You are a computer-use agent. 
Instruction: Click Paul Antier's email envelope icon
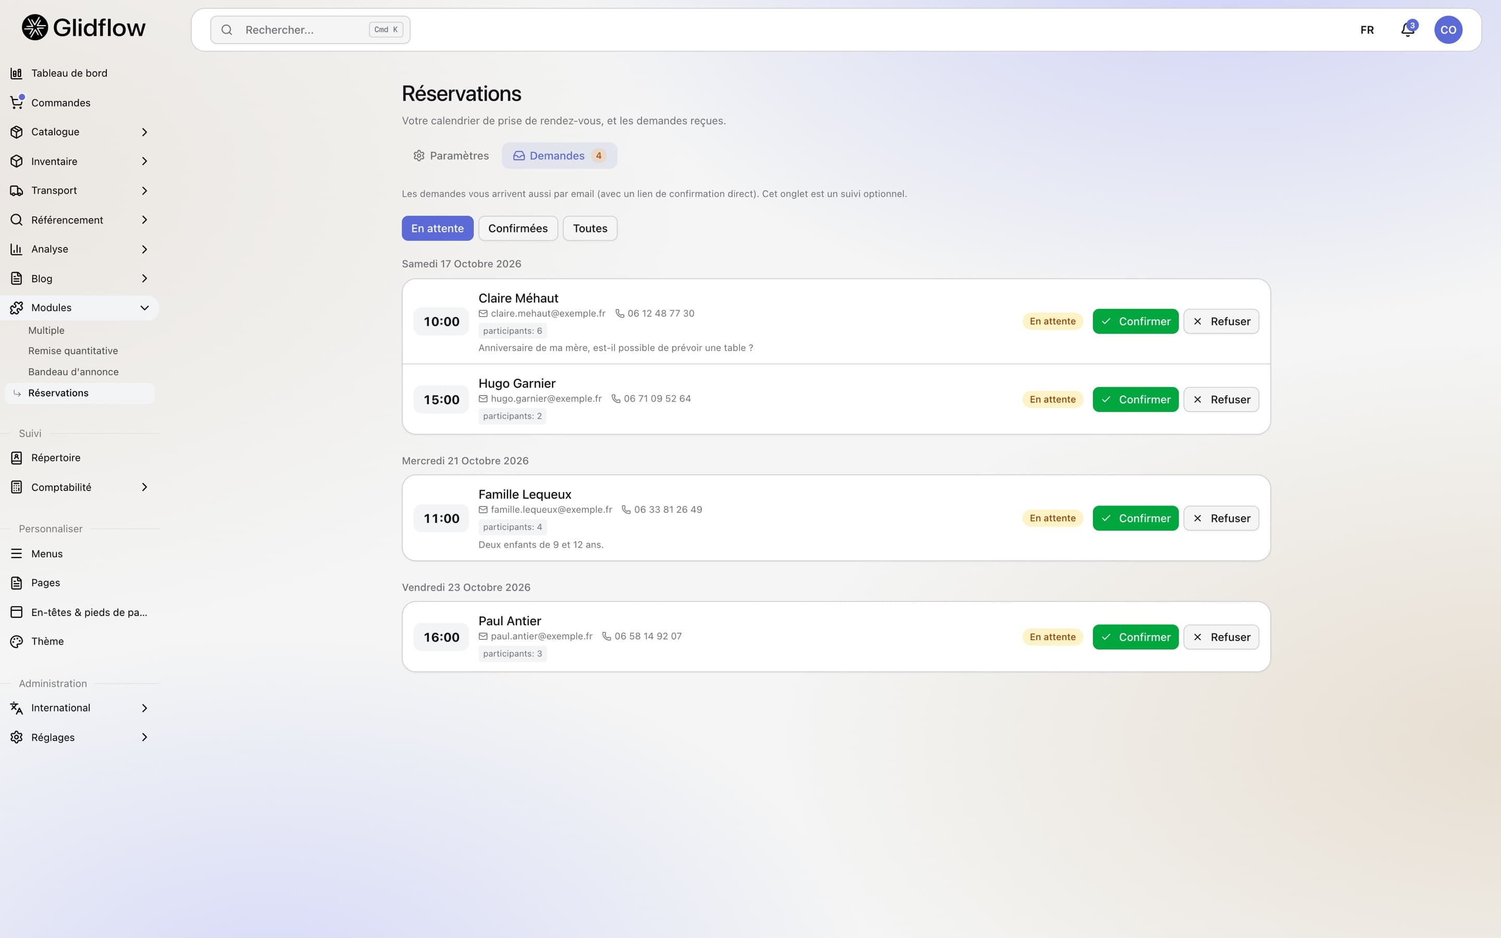[483, 636]
